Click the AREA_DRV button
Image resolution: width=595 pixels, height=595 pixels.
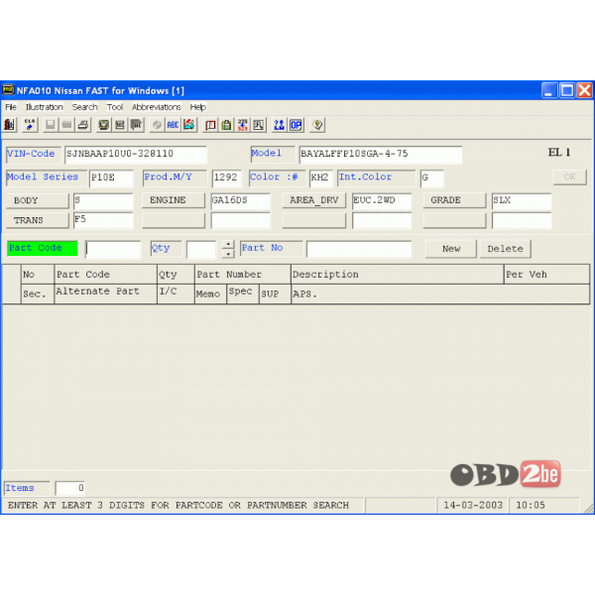313,200
